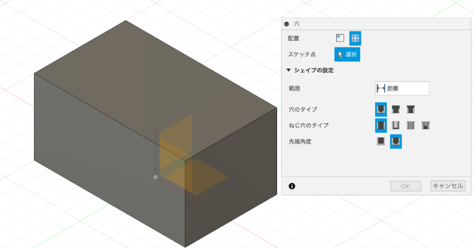Click the スケッチ点 選択 button

click(x=347, y=54)
